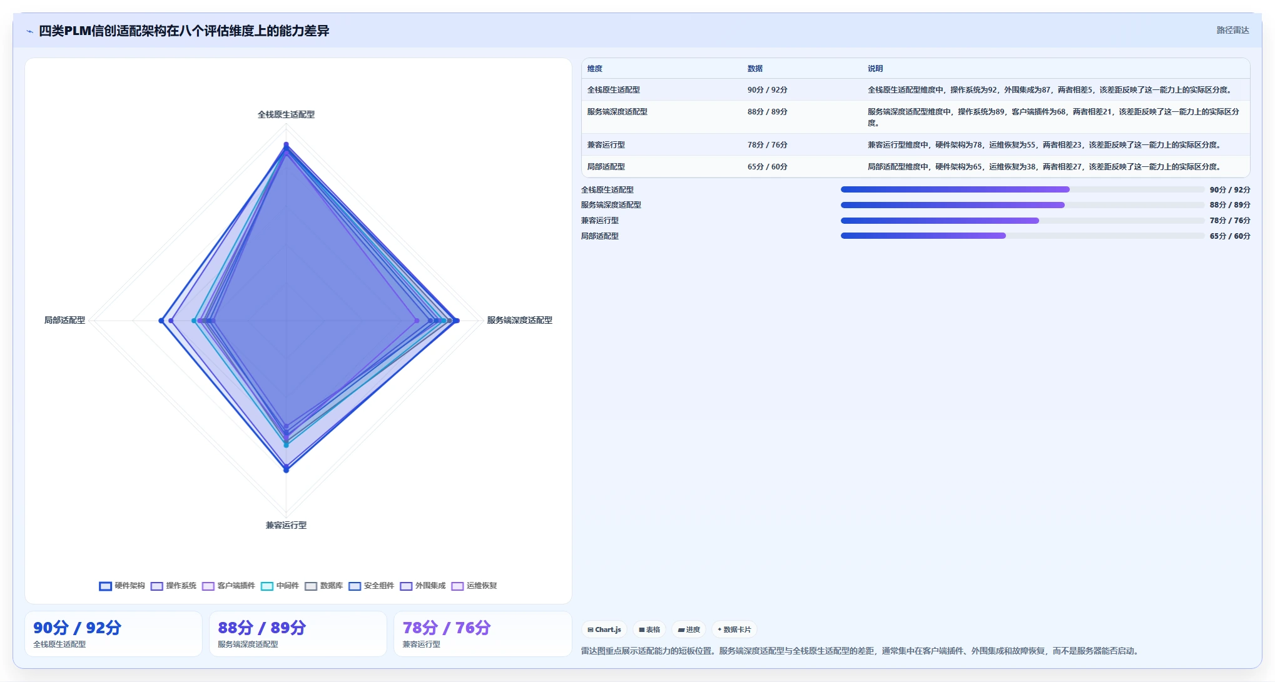
Task: Toggle the 中间件 legend series
Action: pyautogui.click(x=280, y=586)
